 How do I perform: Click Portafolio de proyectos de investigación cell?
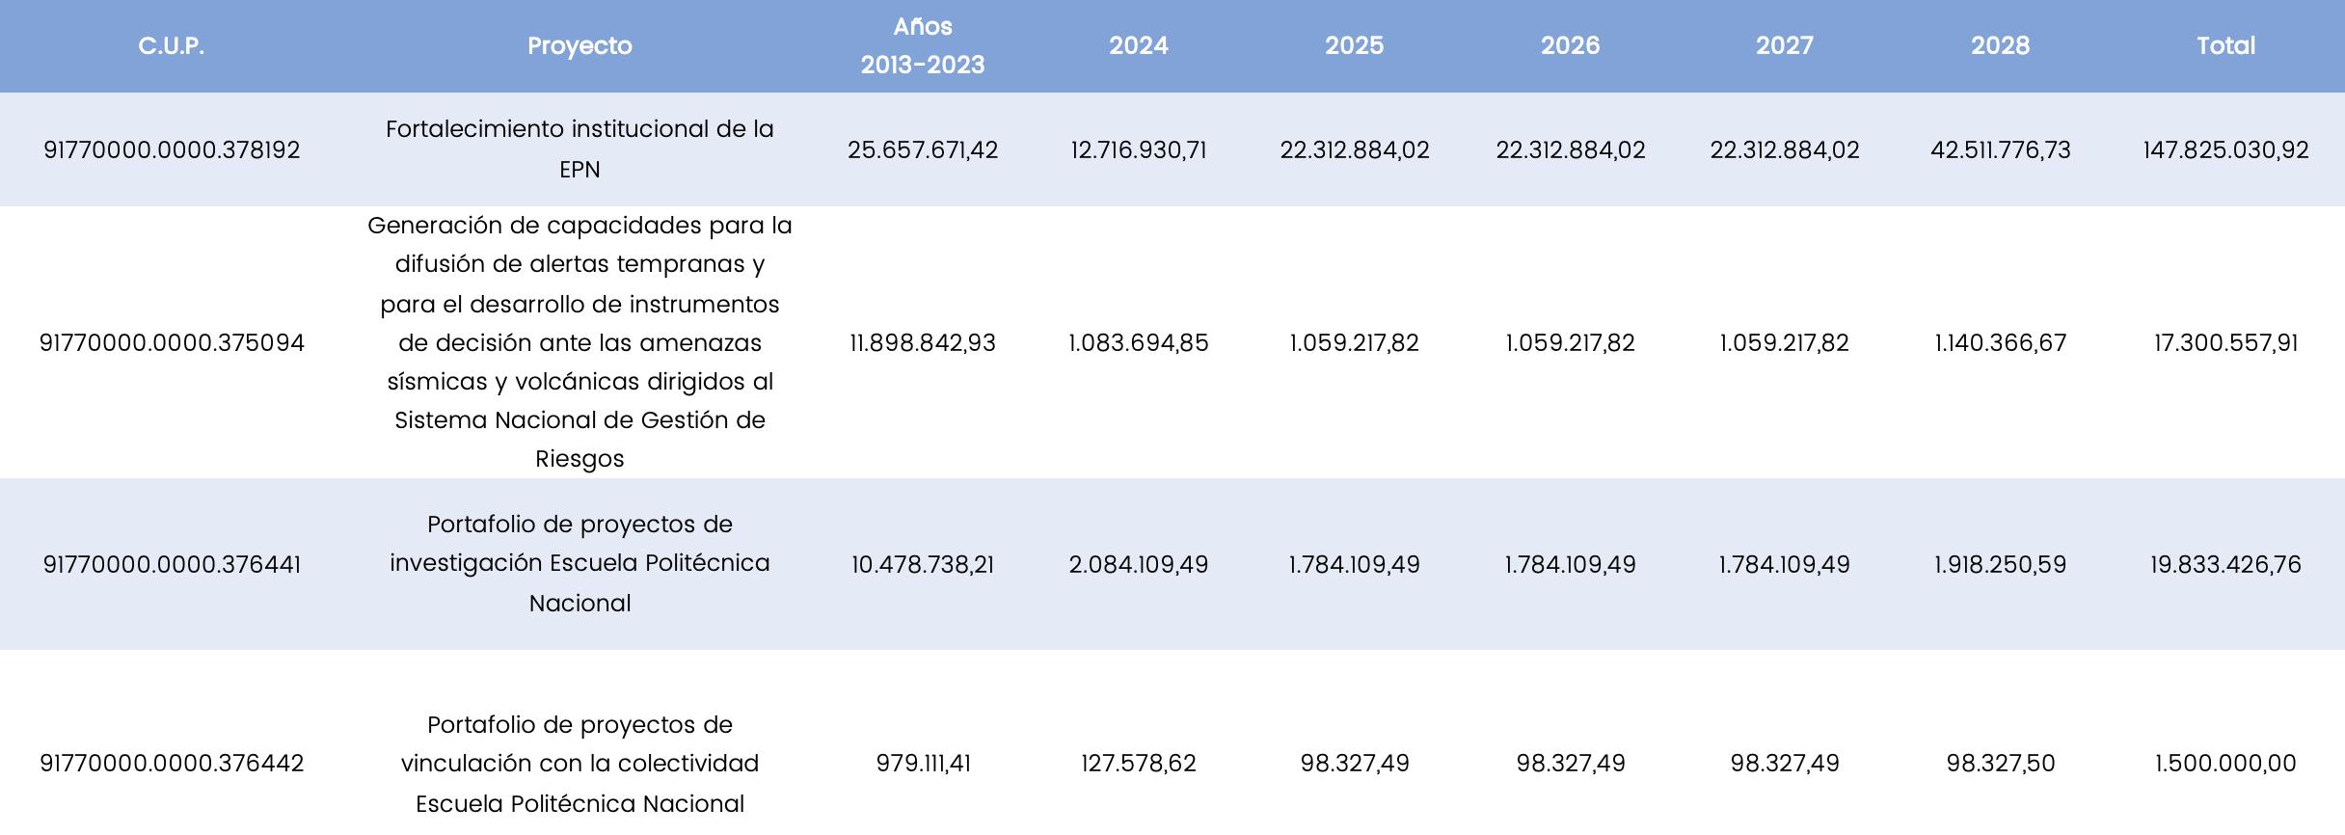point(580,564)
